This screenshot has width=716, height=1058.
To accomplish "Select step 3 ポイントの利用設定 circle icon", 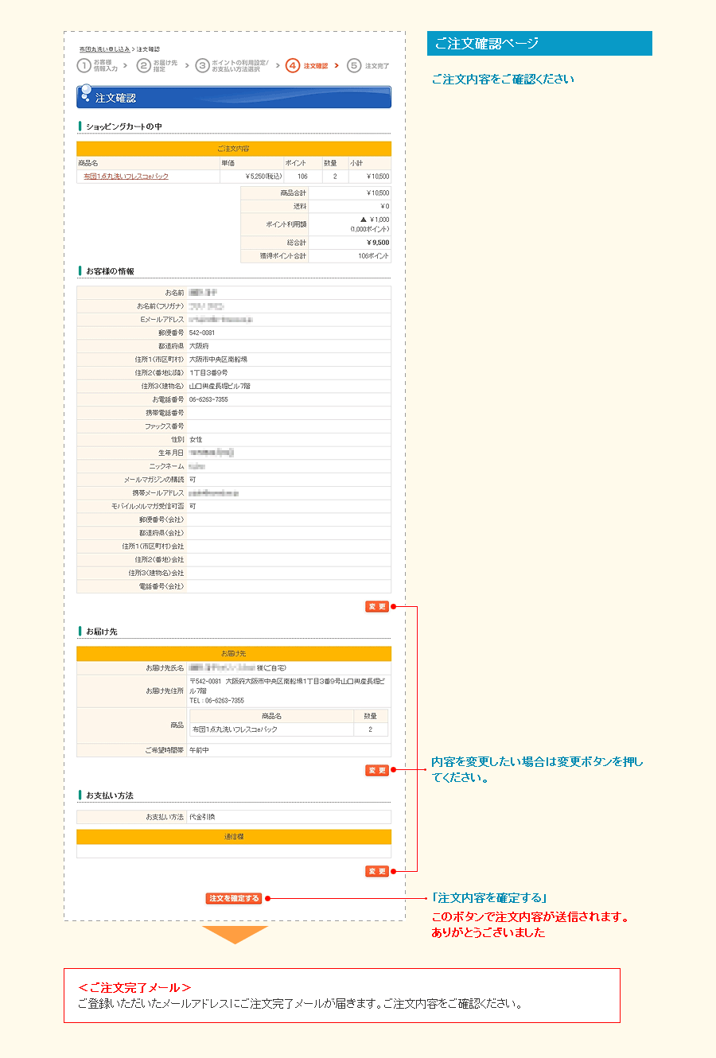I will [x=202, y=65].
